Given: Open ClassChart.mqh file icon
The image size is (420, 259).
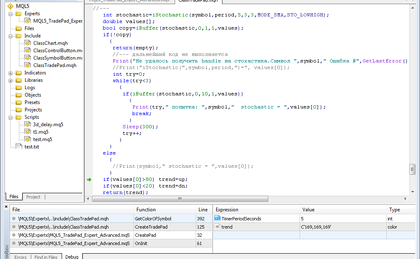Looking at the screenshot, I should click(28, 43).
